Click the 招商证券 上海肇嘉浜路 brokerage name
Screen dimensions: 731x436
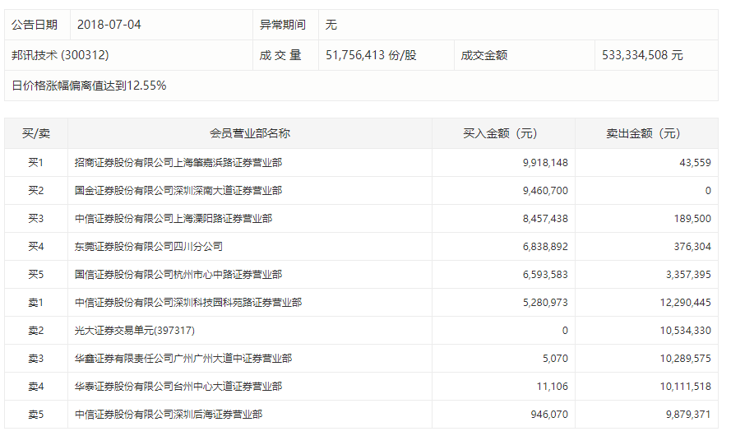point(178,163)
